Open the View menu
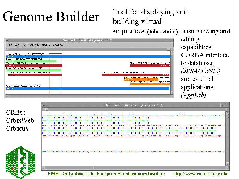 (24, 45)
